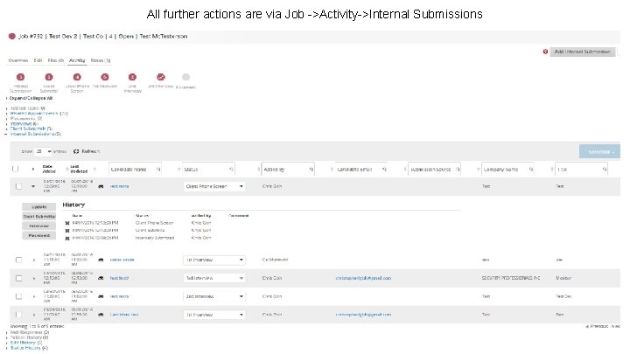Image resolution: width=630 pixels, height=354 pixels.
Task: Click the grey Placement stage circle
Action: tap(185, 78)
